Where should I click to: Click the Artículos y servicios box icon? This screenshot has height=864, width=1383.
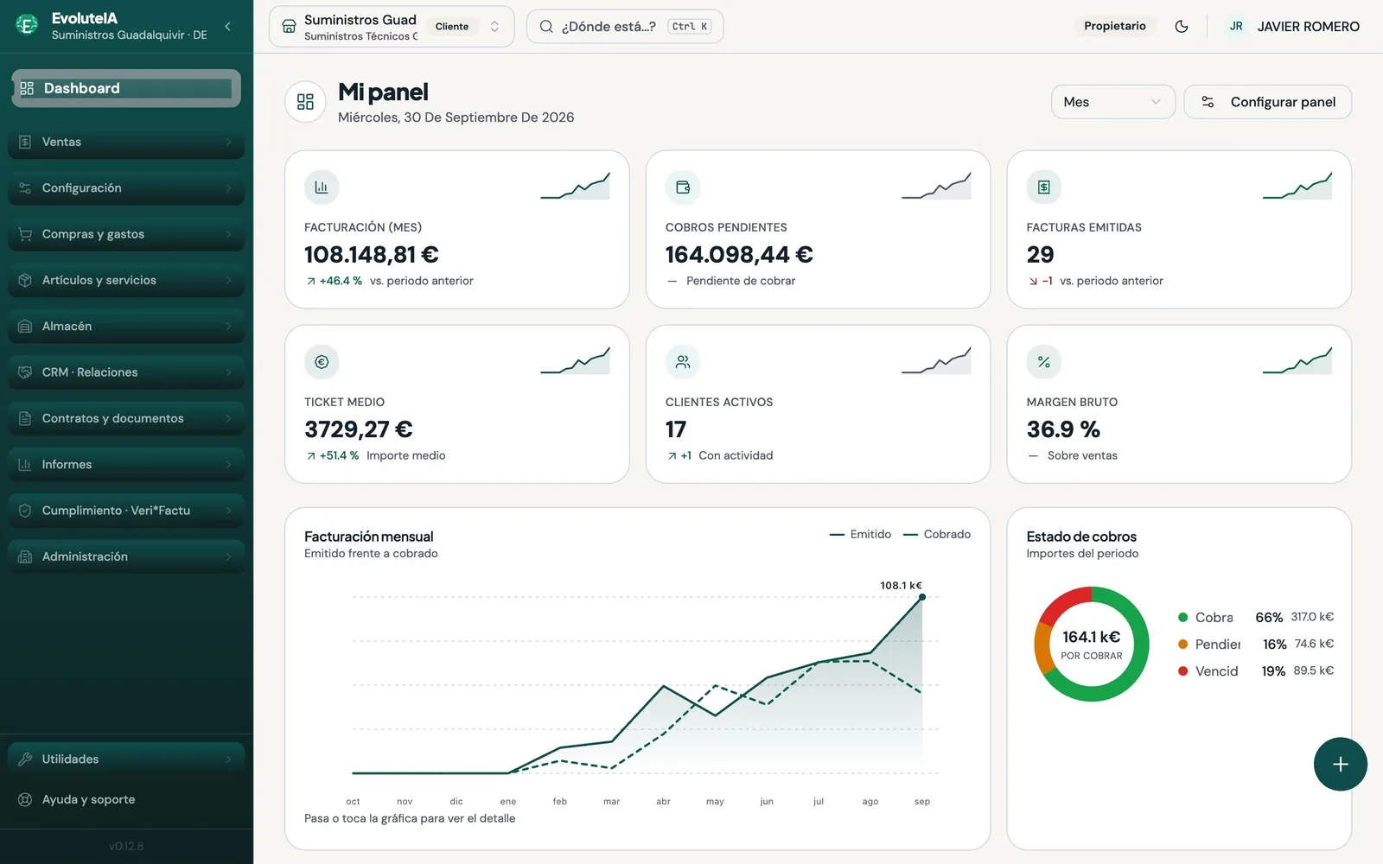[x=25, y=280]
